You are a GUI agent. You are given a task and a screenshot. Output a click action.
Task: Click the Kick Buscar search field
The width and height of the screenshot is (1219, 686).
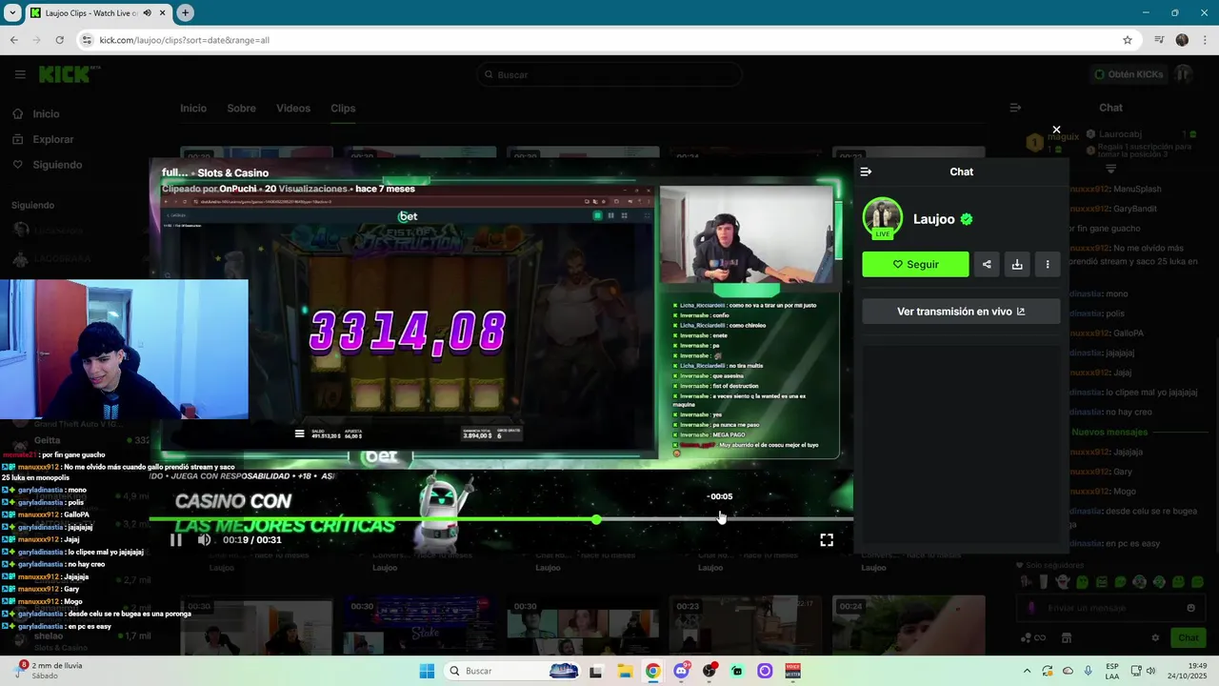[x=609, y=74]
